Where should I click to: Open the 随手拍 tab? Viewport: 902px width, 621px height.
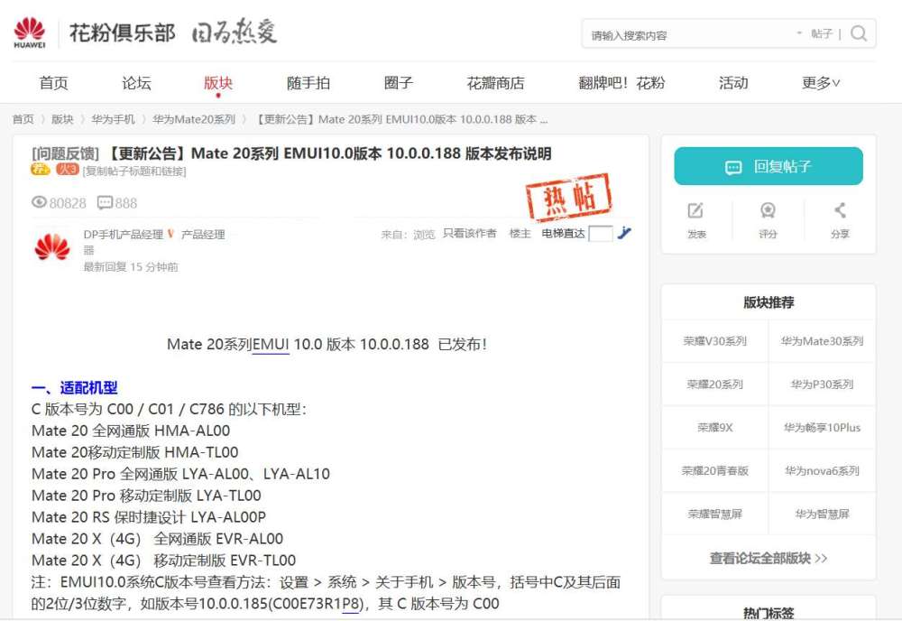point(308,83)
